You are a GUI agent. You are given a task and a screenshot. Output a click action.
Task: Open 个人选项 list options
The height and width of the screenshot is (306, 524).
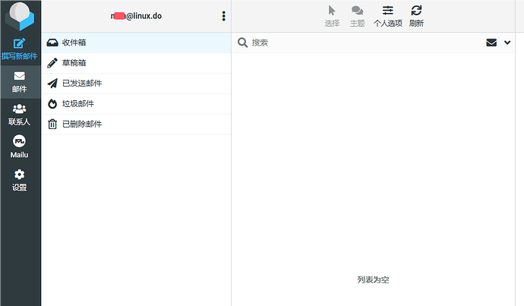click(x=387, y=16)
